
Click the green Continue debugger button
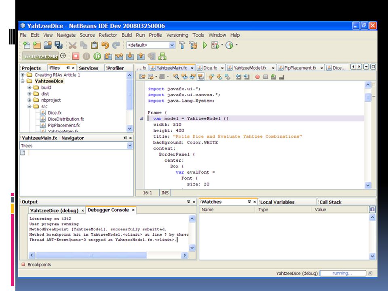[97, 57]
